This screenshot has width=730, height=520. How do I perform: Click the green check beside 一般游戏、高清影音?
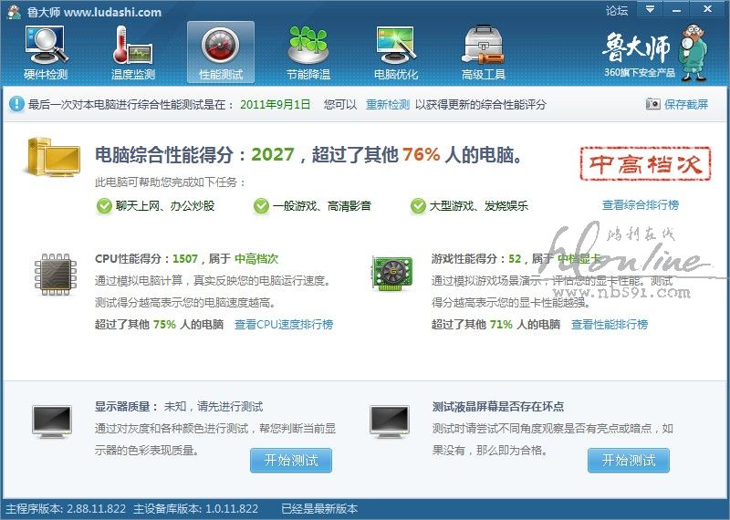coord(261,206)
